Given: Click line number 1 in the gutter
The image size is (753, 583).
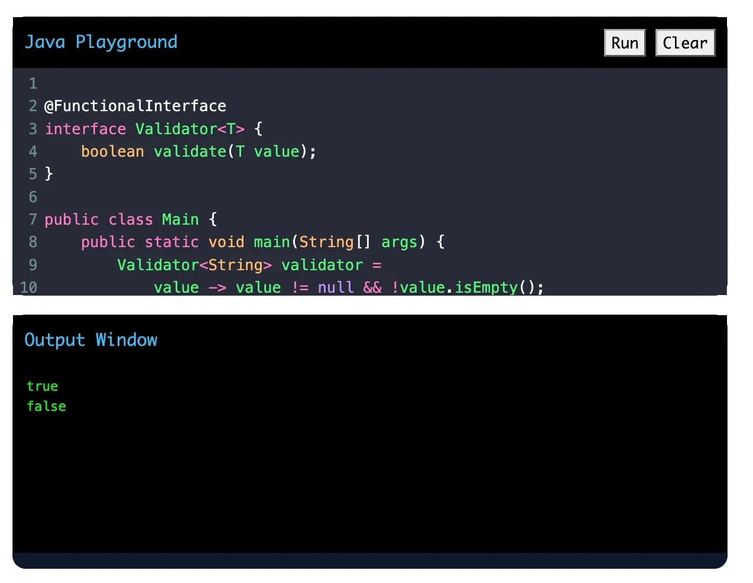Looking at the screenshot, I should (x=33, y=83).
